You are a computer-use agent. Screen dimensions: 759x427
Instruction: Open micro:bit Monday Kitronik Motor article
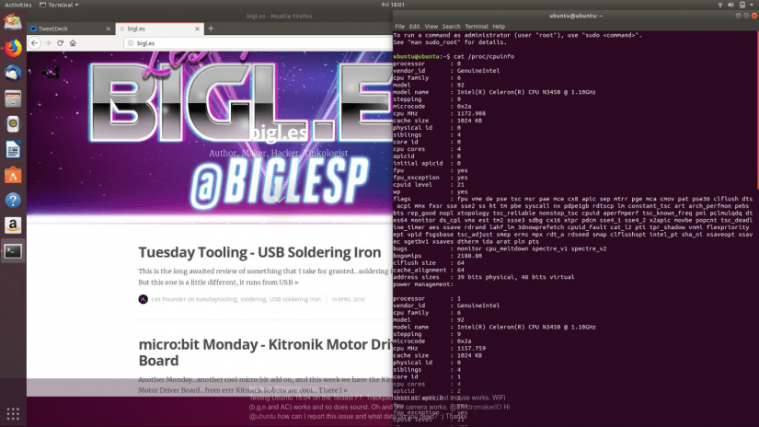click(265, 352)
